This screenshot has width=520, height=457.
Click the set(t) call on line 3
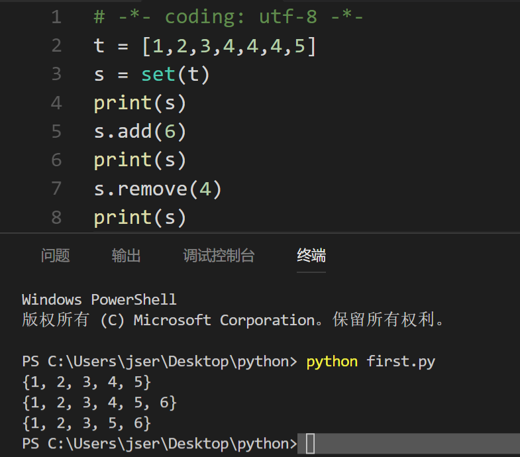click(176, 74)
